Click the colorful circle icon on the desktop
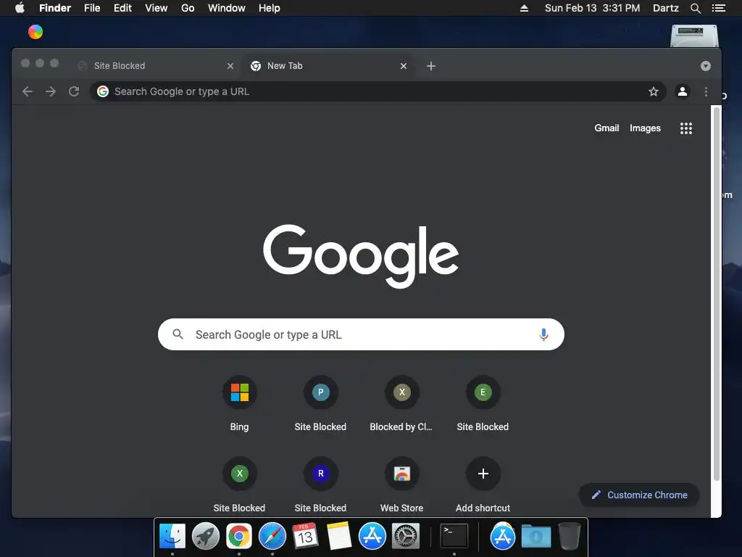 (x=36, y=32)
